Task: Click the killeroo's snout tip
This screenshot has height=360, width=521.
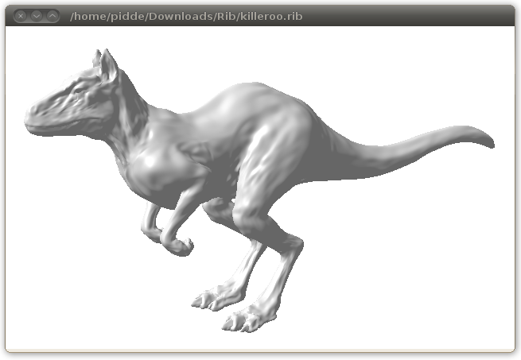Action: coord(32,119)
